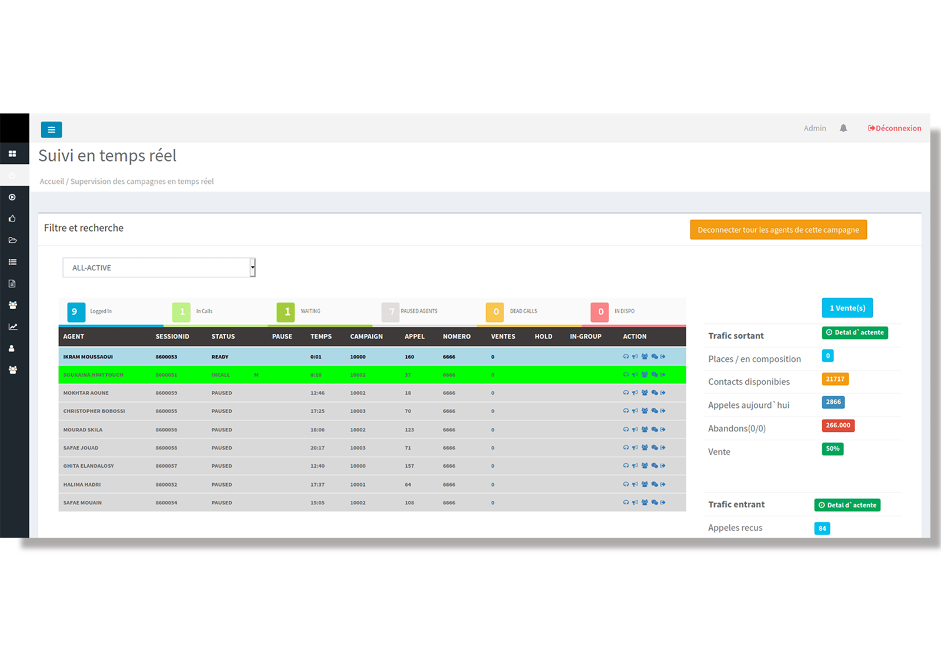Select the playback circle icon in the sidebar
Viewport: 941px width, 660px height.
[13, 197]
